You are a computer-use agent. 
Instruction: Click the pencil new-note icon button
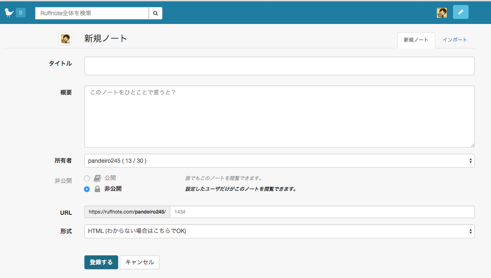[x=460, y=12]
